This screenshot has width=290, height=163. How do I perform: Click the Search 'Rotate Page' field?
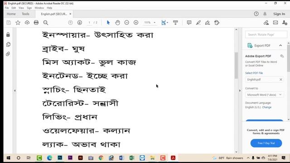pos(266,34)
